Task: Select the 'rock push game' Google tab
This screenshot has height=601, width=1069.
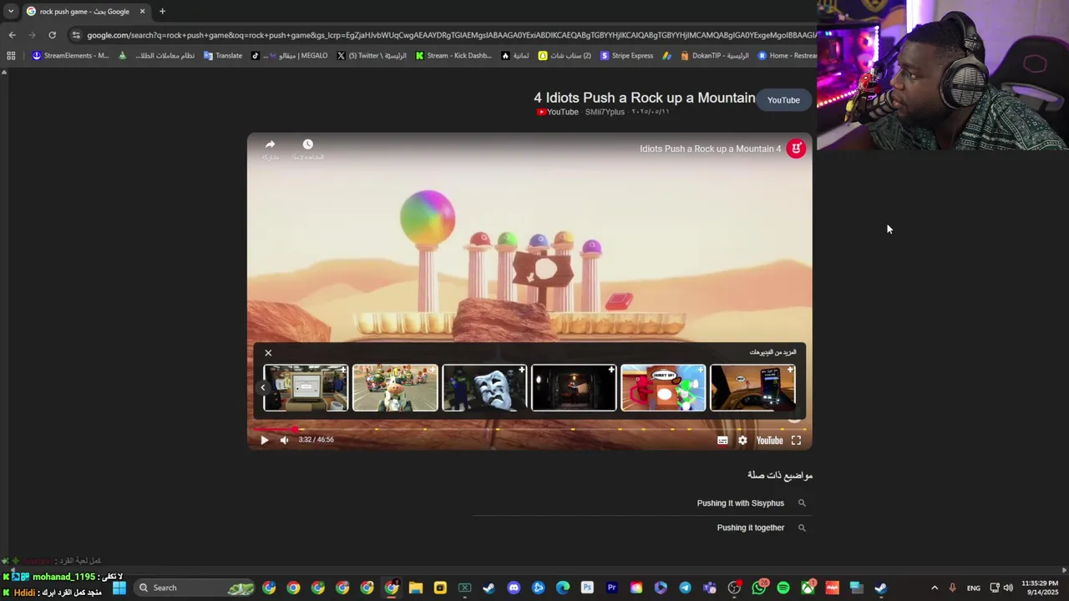Action: point(84,12)
